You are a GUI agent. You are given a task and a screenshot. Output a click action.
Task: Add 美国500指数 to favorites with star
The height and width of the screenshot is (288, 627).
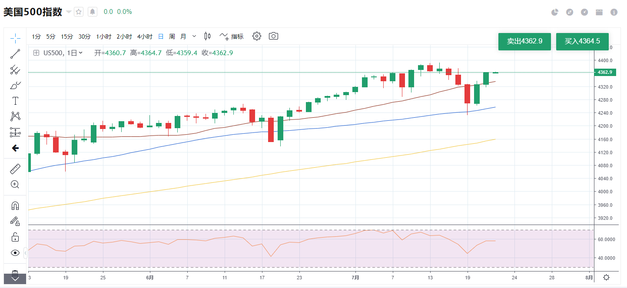click(79, 12)
